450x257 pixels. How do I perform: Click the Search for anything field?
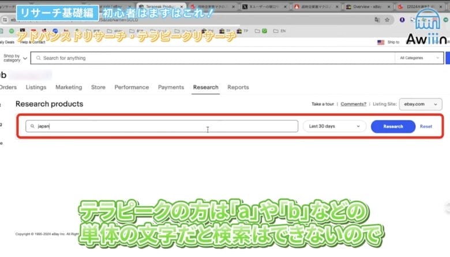click(213, 58)
